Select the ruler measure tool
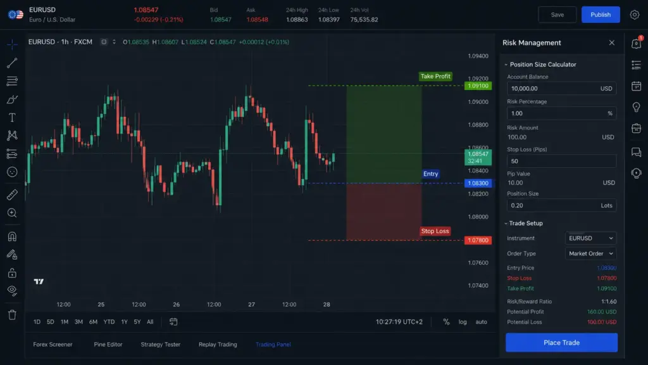648x365 pixels. point(12,194)
